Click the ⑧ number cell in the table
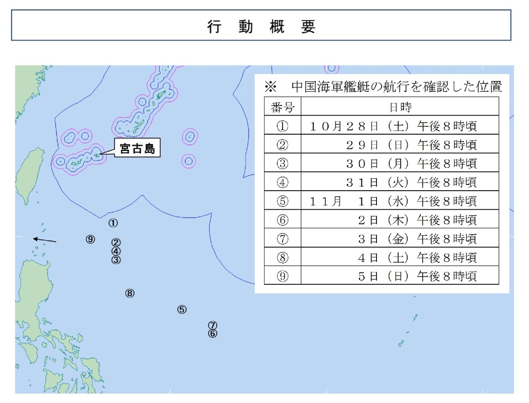 pos(283,257)
